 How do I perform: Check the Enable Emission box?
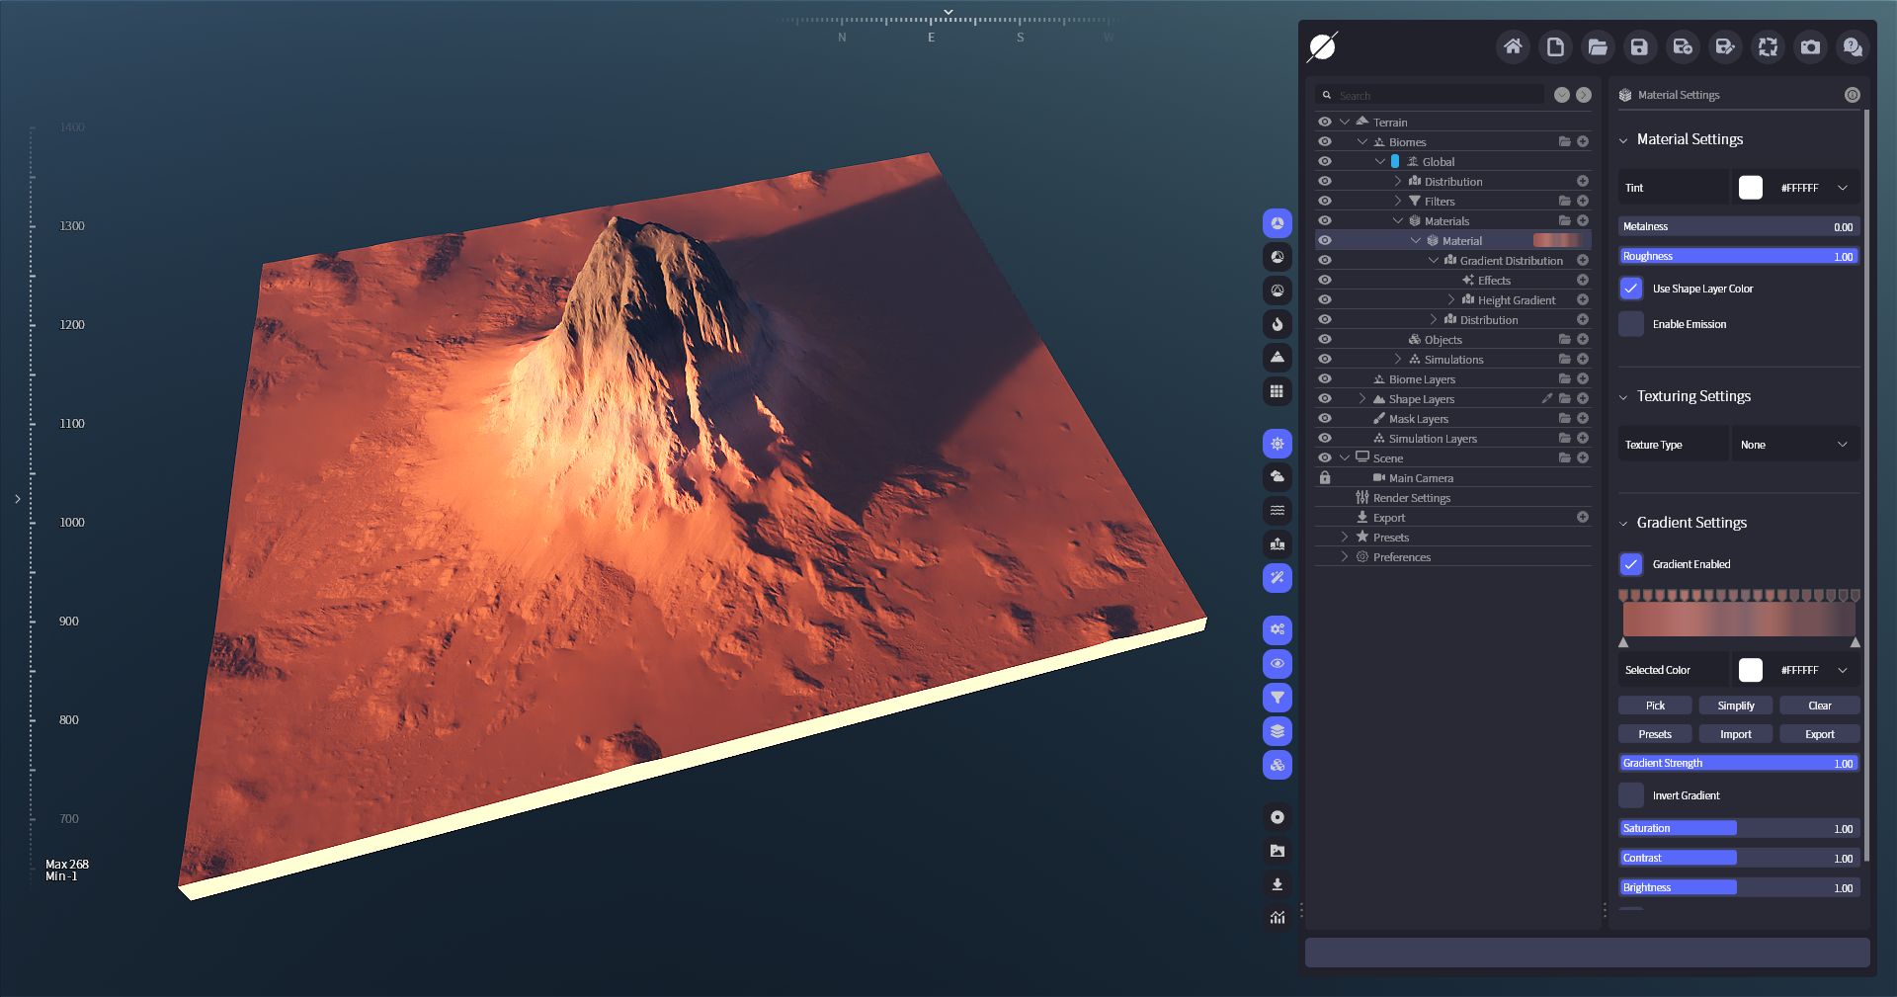pyautogui.click(x=1631, y=324)
